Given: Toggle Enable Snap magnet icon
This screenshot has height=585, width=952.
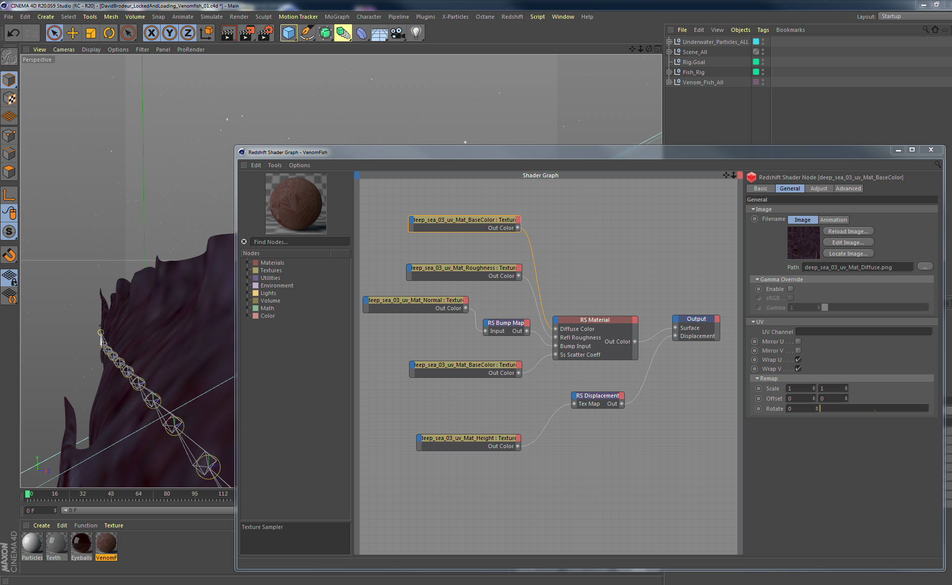Looking at the screenshot, I should tap(9, 255).
